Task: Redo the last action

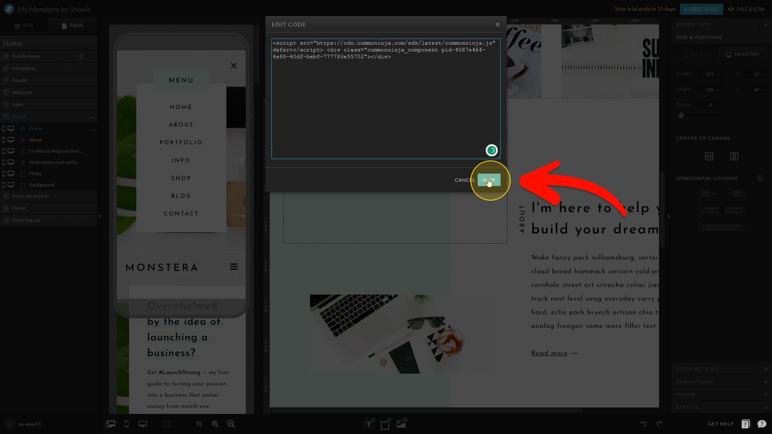Action: pos(659,424)
